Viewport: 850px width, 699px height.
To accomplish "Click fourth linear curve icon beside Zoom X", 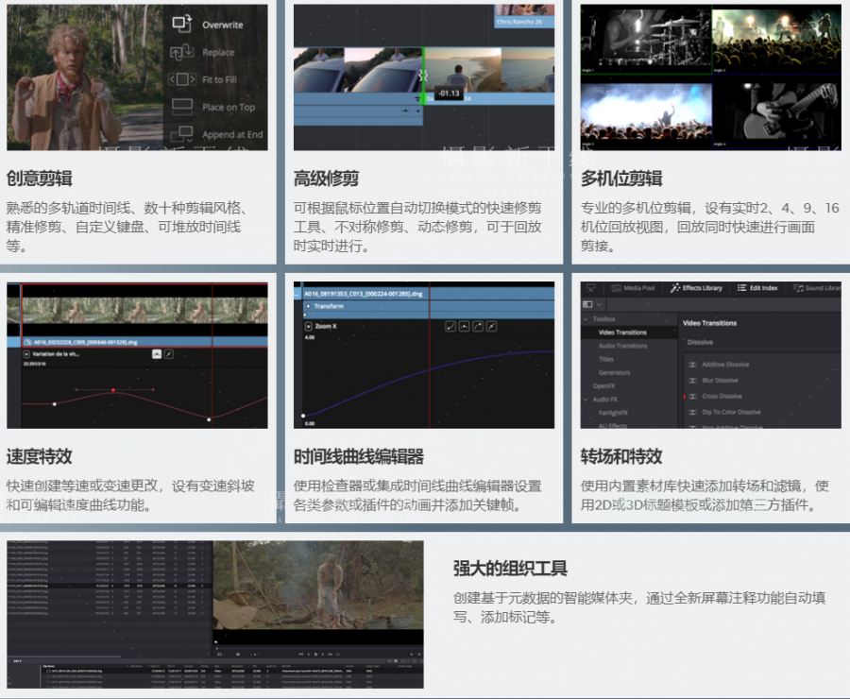I will [491, 326].
